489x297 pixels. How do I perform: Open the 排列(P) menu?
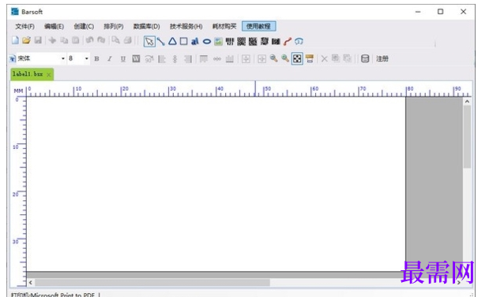coord(114,27)
